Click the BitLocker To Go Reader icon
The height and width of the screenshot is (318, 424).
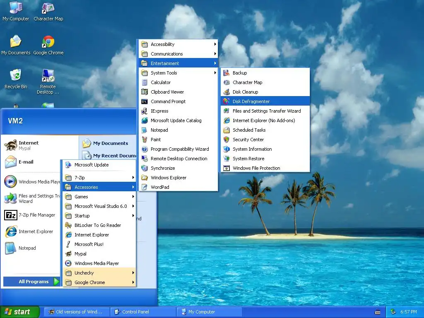click(68, 225)
